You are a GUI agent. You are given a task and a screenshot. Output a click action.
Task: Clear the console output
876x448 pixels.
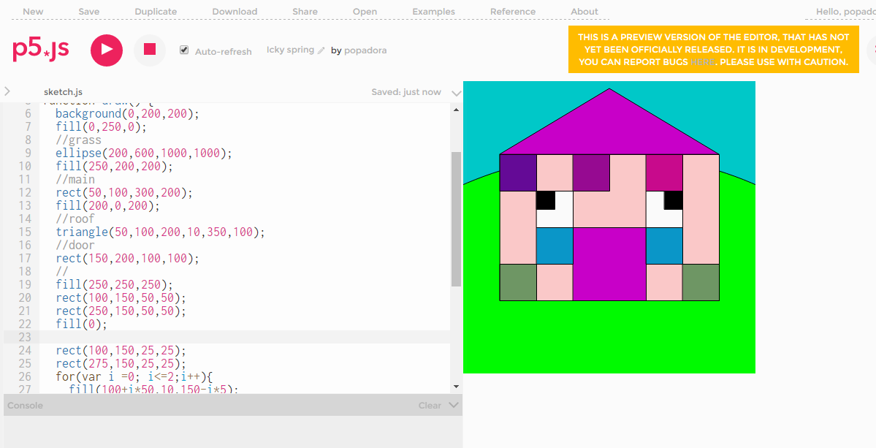coord(430,406)
